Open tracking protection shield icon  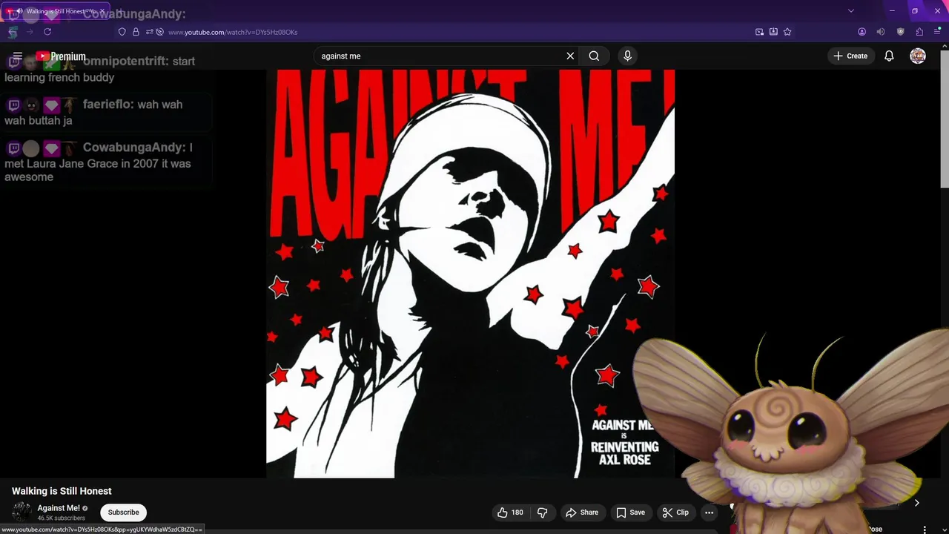coord(122,32)
